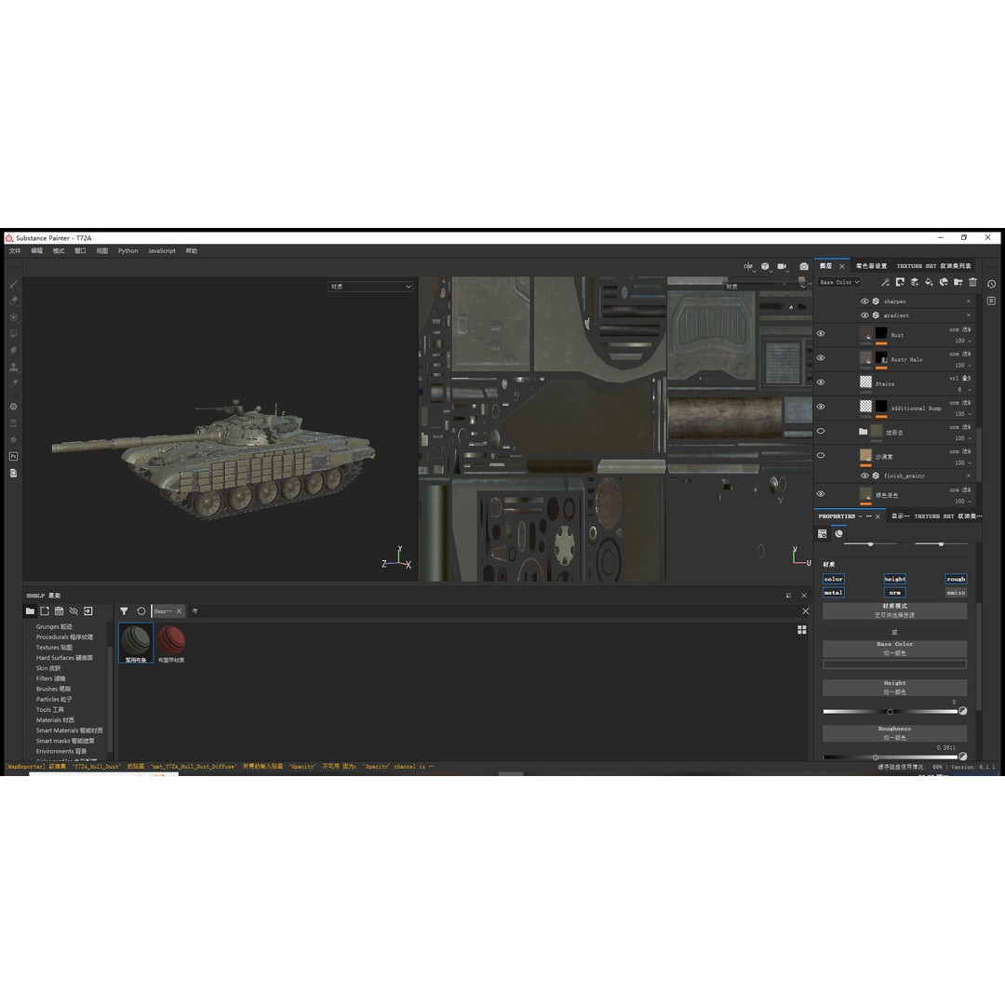
Task: Click the Height uniform color button
Action: 895,688
